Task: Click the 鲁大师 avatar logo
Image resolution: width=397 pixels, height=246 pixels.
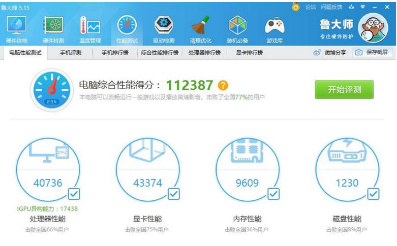Action: [x=373, y=28]
